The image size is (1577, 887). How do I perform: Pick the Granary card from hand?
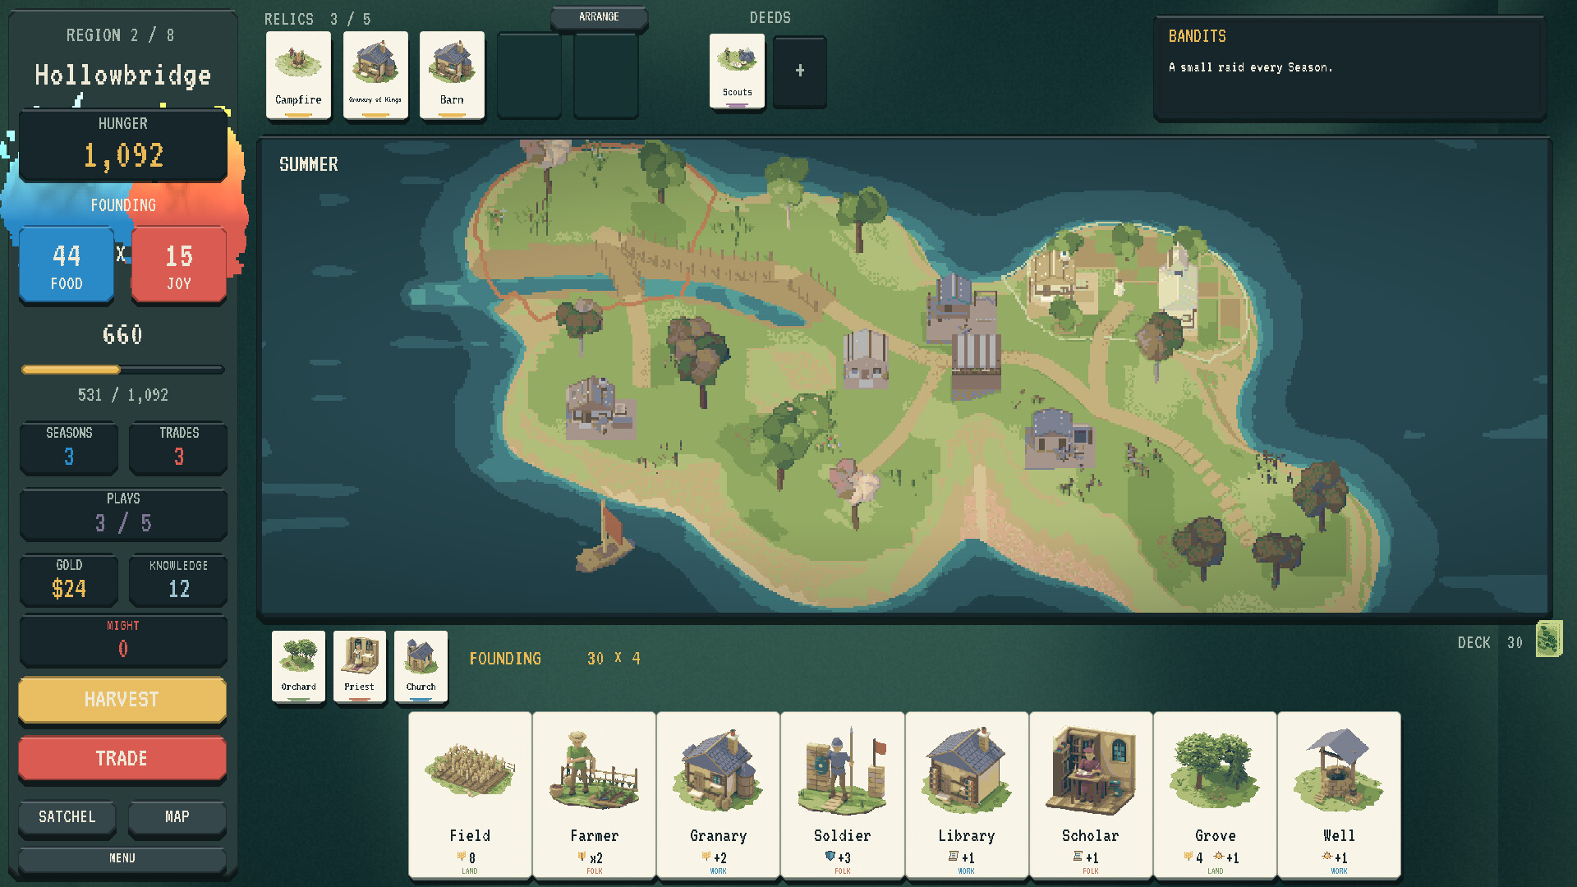pyautogui.click(x=718, y=794)
